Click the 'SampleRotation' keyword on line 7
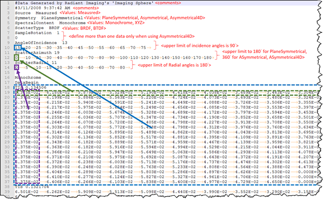This screenshot has width=324, height=200. point(33,33)
